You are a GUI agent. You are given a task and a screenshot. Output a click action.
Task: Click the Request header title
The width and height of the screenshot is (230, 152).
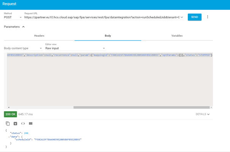click(x=10, y=4)
